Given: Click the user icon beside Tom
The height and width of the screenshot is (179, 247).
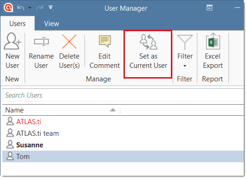Looking at the screenshot, I should pos(10,156).
